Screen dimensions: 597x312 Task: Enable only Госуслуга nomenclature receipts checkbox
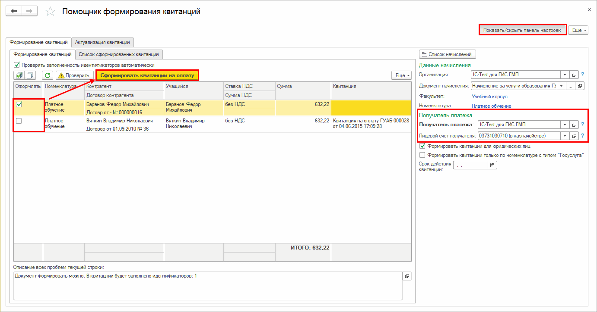[422, 155]
